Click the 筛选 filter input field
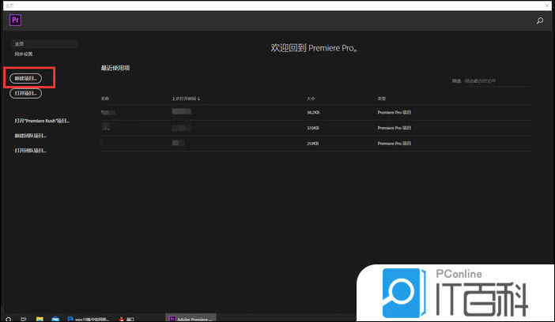The image size is (555, 322). pos(496,80)
